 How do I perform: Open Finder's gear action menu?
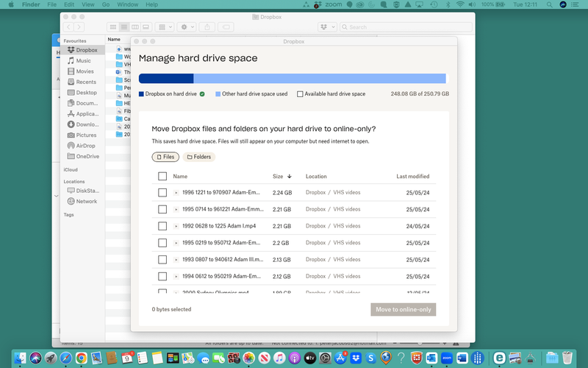tap(186, 27)
